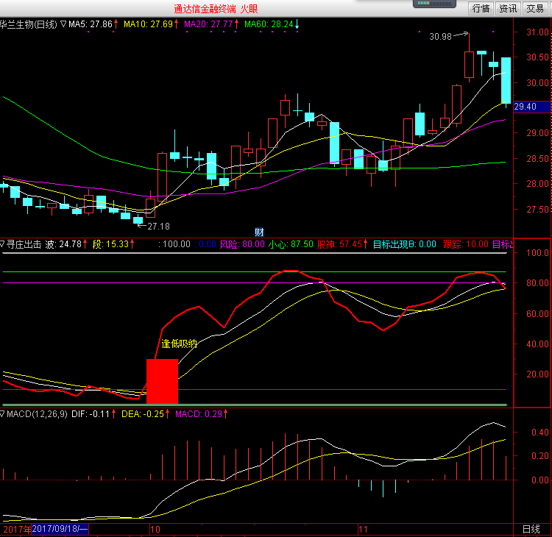Click the month 11 axis marker
The image size is (552, 537).
coord(363,529)
